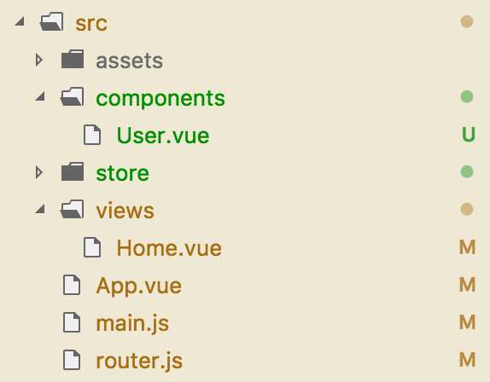This screenshot has height=382, width=490.
Task: Click the file icon beside User.vue
Action: point(92,135)
